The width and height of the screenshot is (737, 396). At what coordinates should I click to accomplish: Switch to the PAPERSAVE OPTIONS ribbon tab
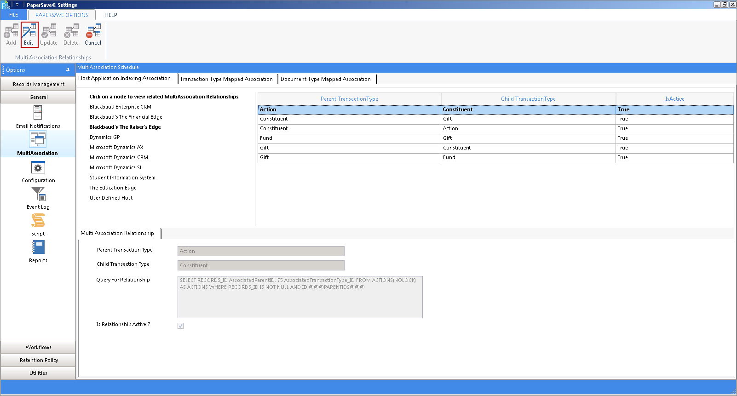(x=62, y=15)
